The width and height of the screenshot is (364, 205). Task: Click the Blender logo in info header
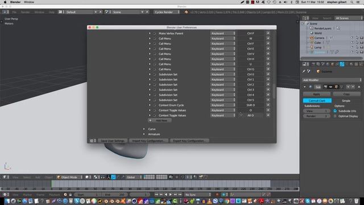click(186, 12)
